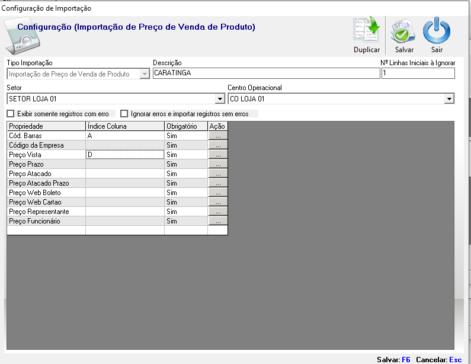Select the Código da Empresa property cell

pos(46,145)
